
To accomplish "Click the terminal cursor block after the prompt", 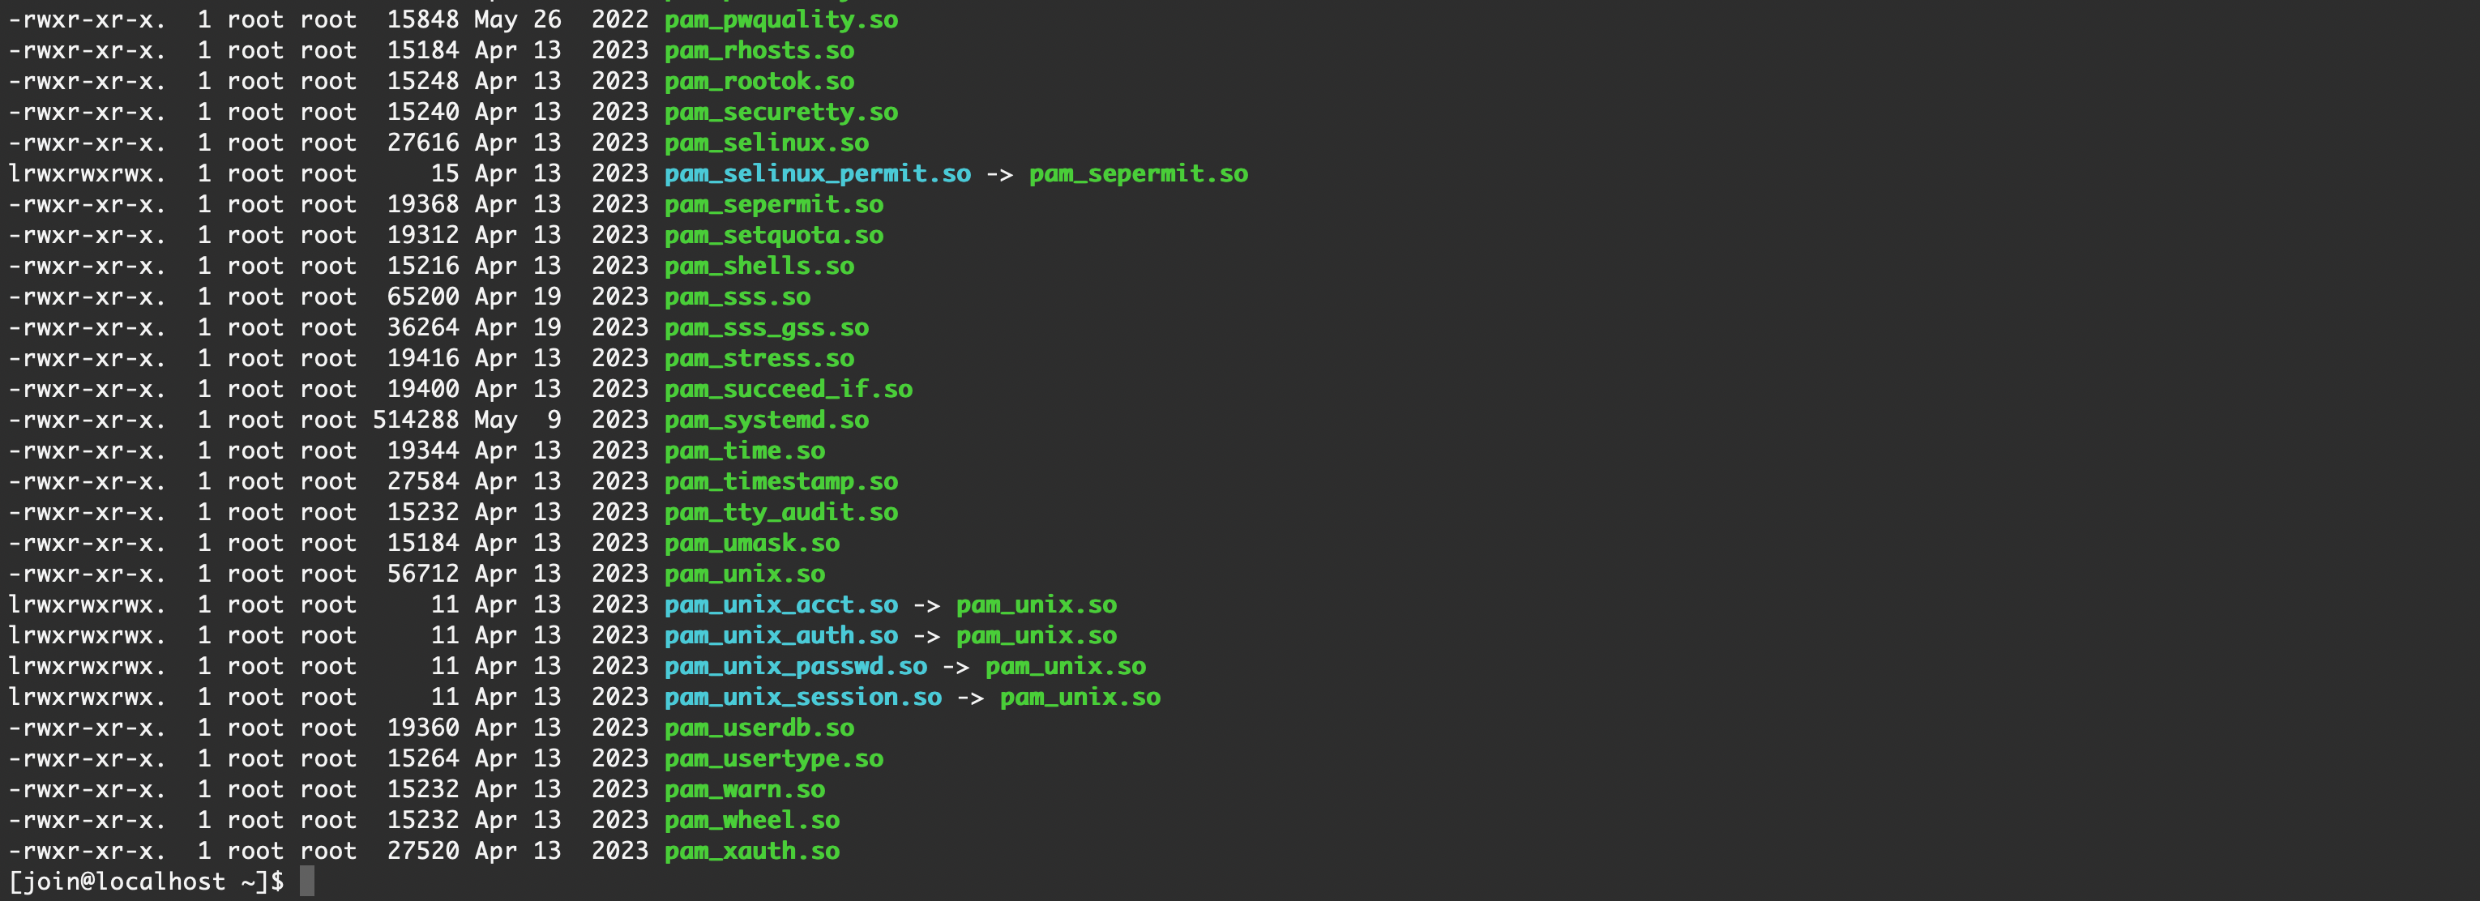I will (x=307, y=881).
